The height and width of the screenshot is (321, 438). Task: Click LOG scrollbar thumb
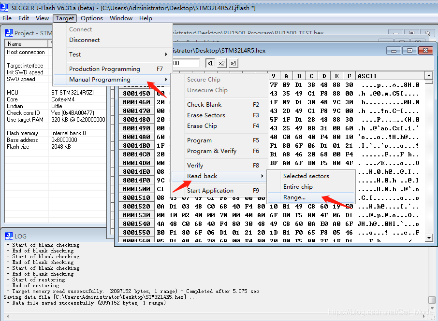click(432, 300)
